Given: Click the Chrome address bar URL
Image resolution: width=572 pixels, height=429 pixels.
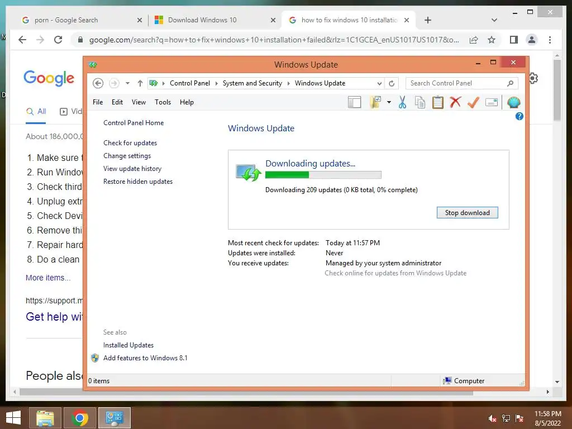Looking at the screenshot, I should pos(274,40).
